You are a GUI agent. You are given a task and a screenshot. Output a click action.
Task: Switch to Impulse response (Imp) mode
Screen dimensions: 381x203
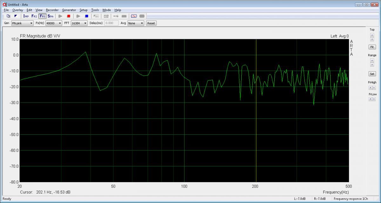point(26,16)
